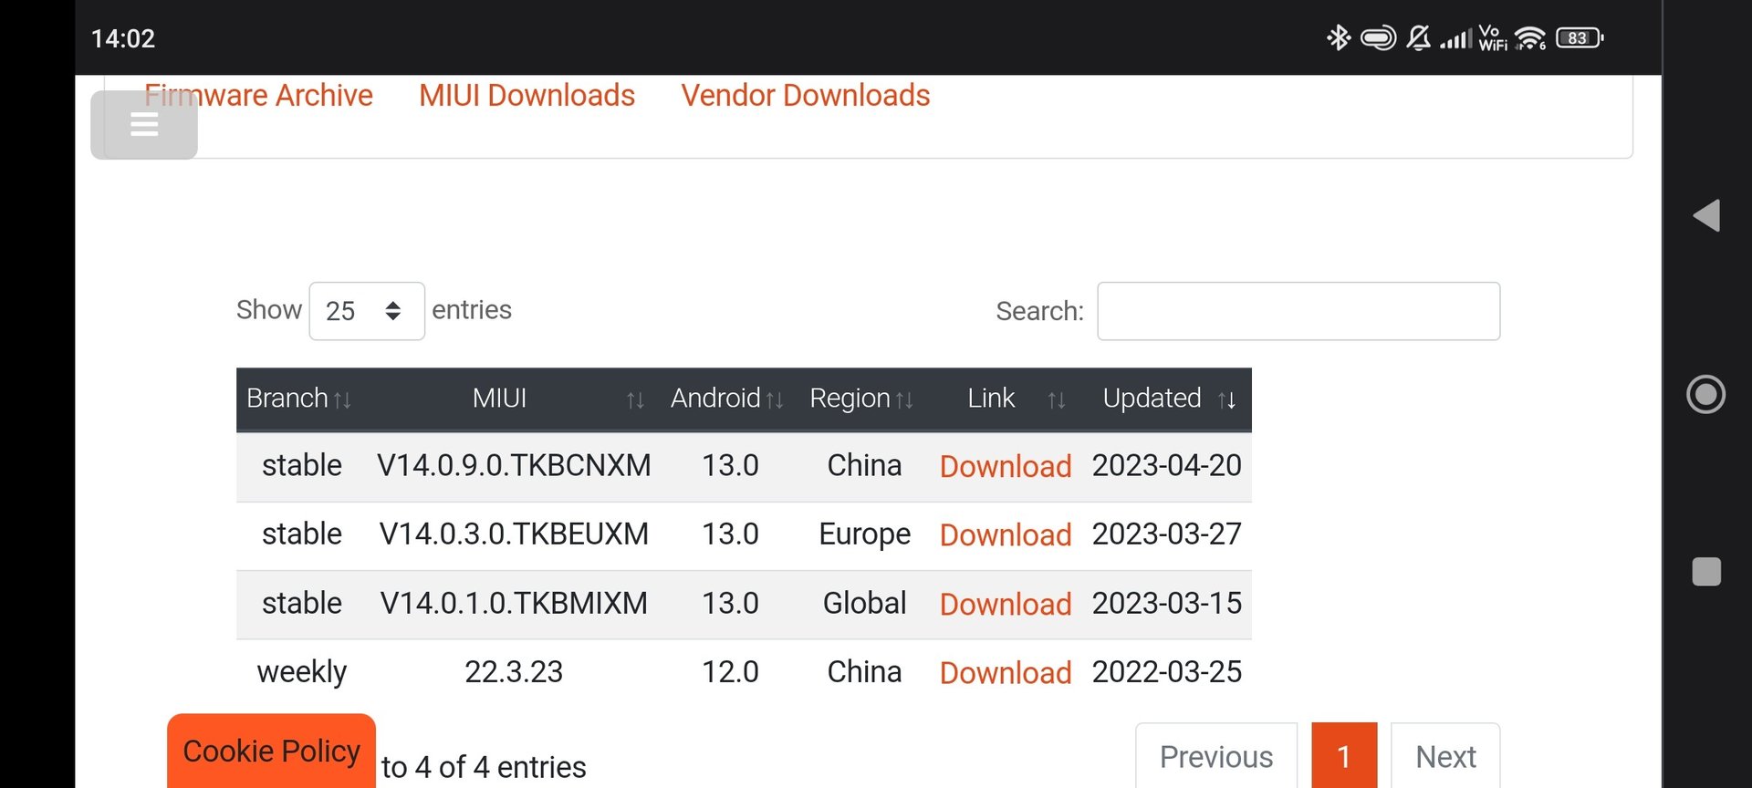Viewport: 1752px width, 788px height.
Task: Click the Global region cell
Action: click(864, 603)
